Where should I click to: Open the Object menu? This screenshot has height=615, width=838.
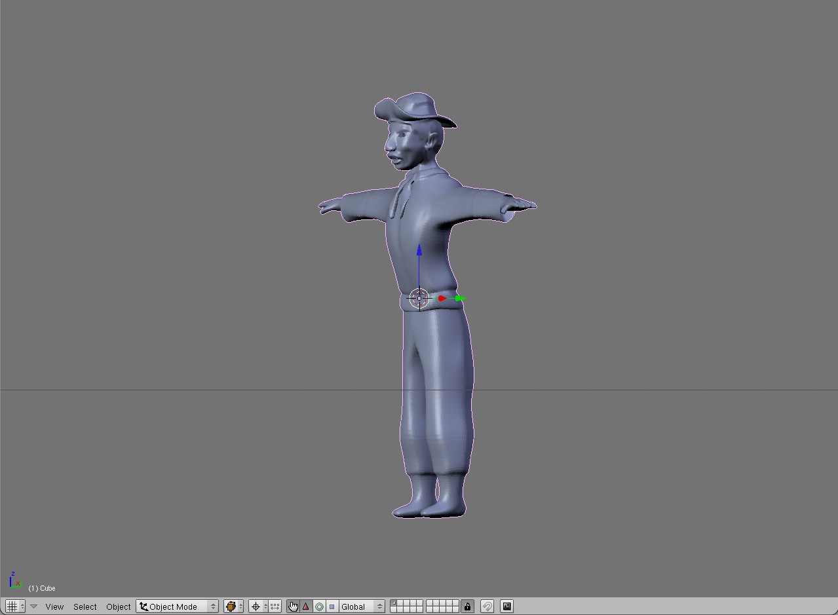119,606
